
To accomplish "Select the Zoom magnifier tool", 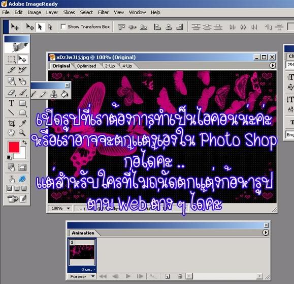I will pyautogui.click(x=22, y=133).
